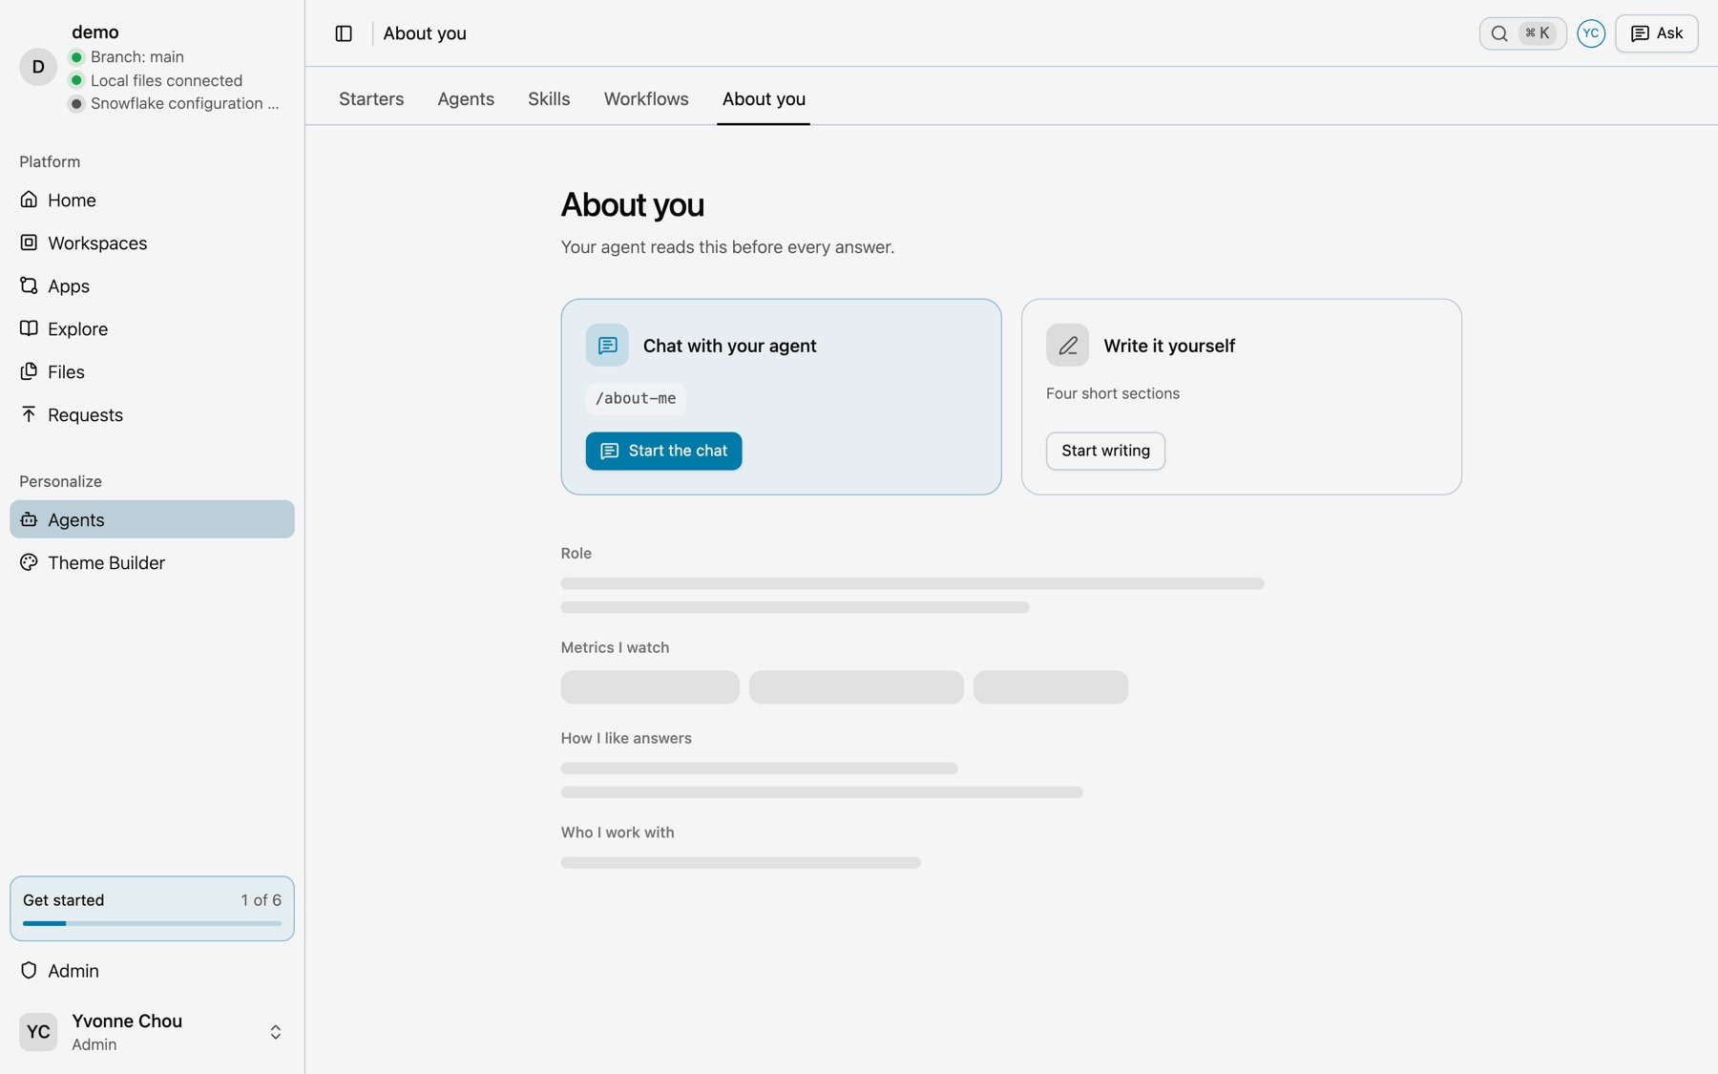The height and width of the screenshot is (1074, 1718).
Task: Click Start the chat button
Action: click(663, 451)
